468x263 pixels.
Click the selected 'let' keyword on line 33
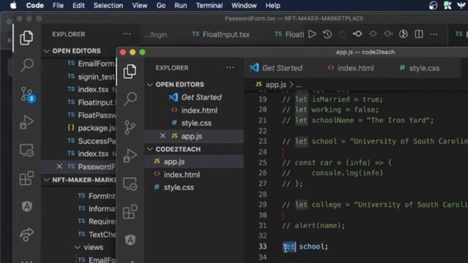coord(290,247)
